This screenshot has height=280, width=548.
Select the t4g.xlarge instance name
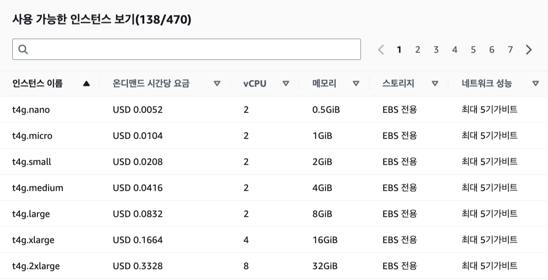pos(33,240)
